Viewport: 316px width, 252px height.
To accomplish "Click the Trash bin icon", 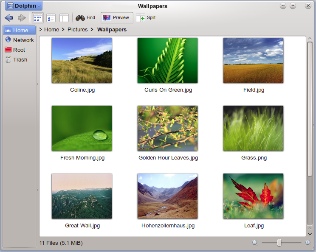I will pyautogui.click(x=8, y=59).
